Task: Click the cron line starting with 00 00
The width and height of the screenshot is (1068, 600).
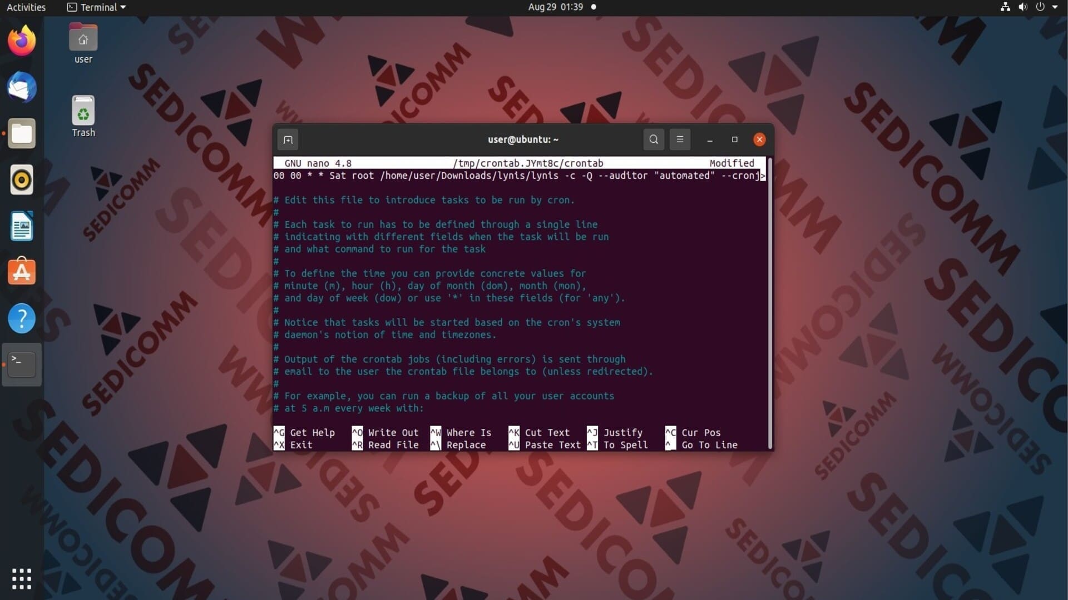Action: pyautogui.click(x=520, y=176)
